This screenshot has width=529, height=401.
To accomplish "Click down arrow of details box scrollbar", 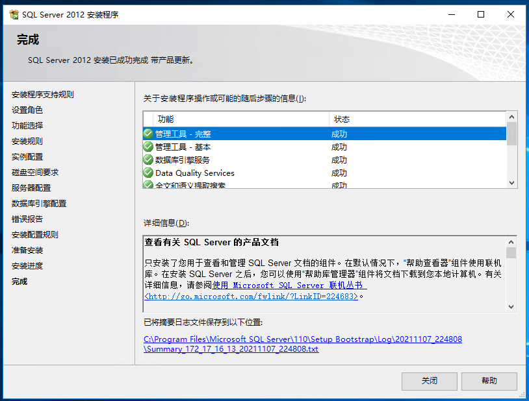I will 511,306.
